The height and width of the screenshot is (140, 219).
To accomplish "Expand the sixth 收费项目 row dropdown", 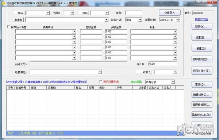I will pos(74,58).
